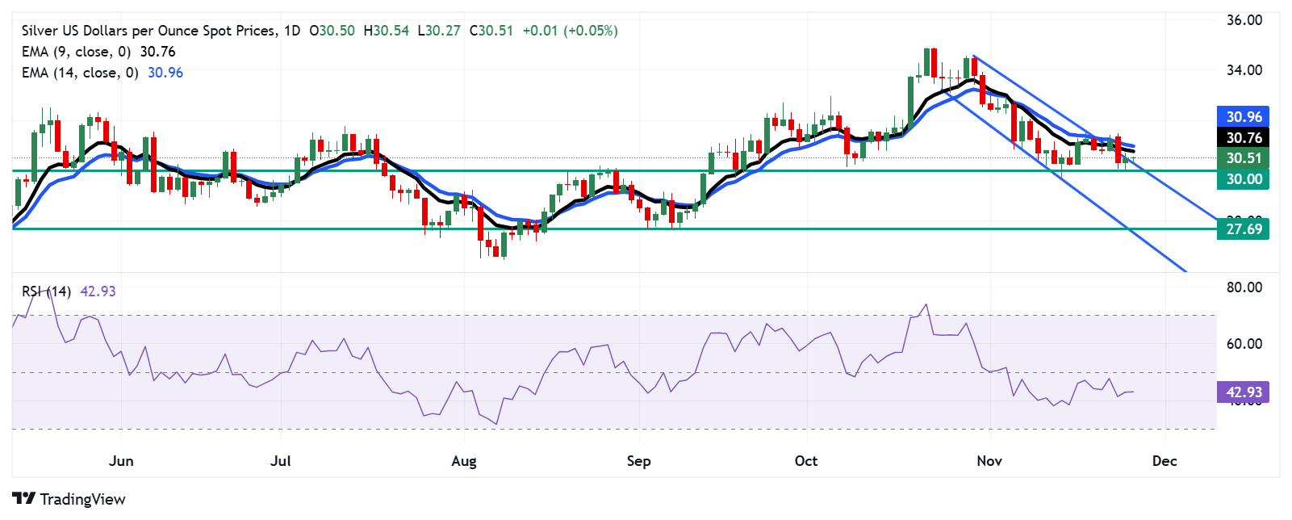This screenshot has width=1292, height=520.
Task: Click the 1D timeframe in the header
Action: point(292,31)
